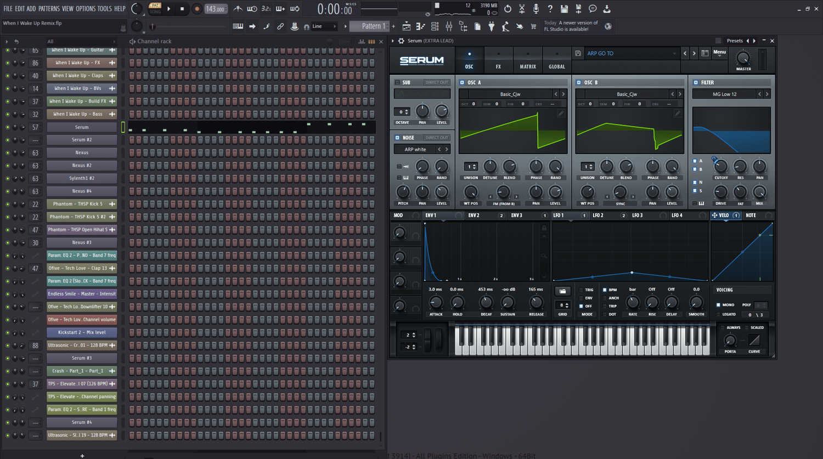The width and height of the screenshot is (823, 459).
Task: Click the render to audio file icon
Action: 578,9
